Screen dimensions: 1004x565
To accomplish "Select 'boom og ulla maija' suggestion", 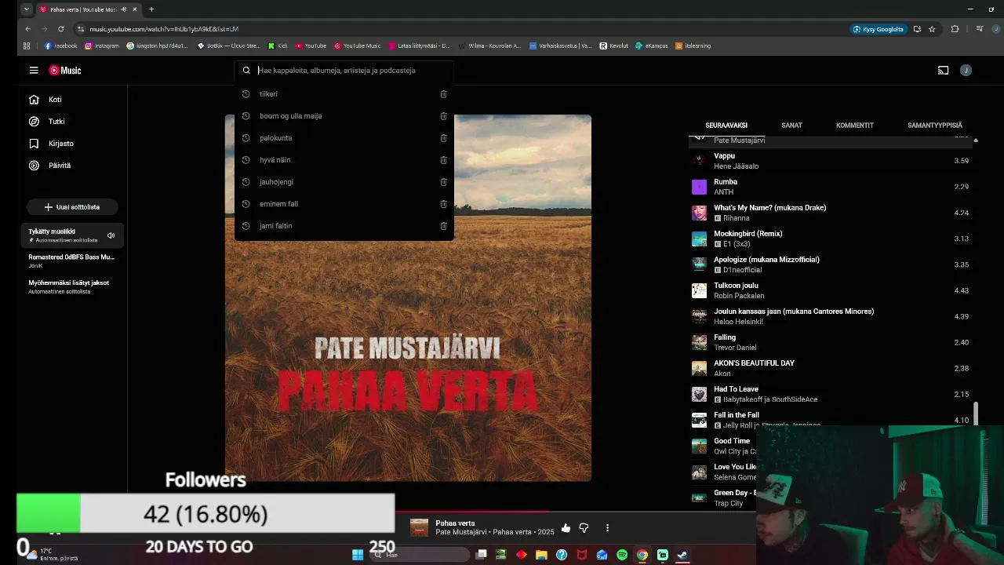I will (x=291, y=116).
